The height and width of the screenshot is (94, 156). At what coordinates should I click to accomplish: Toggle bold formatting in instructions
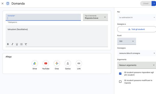8,44
